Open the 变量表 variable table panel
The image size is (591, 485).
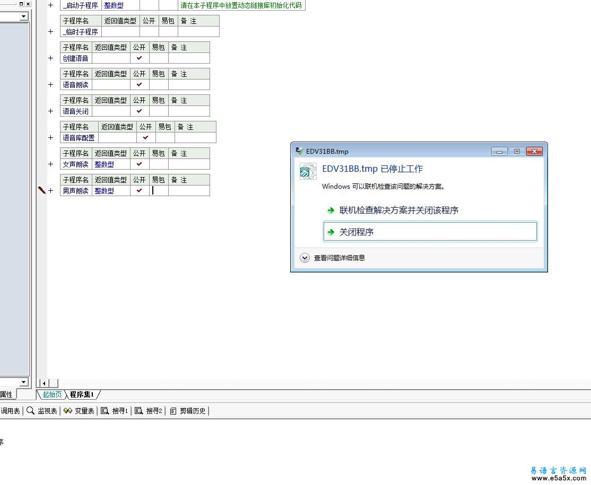point(79,411)
